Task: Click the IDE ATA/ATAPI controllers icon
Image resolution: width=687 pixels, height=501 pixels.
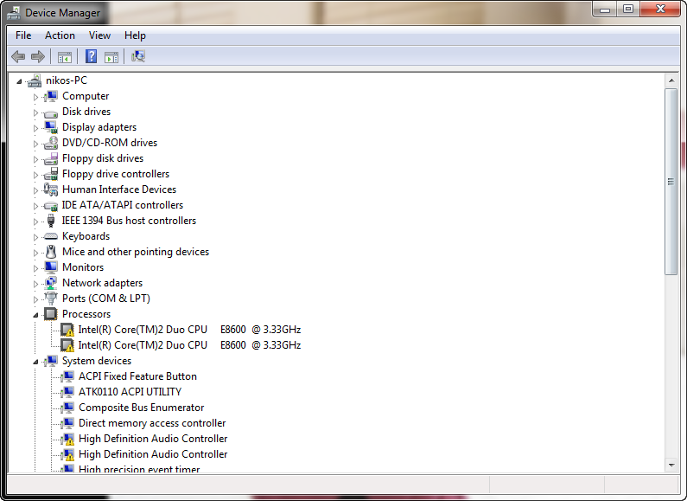Action: (51, 205)
